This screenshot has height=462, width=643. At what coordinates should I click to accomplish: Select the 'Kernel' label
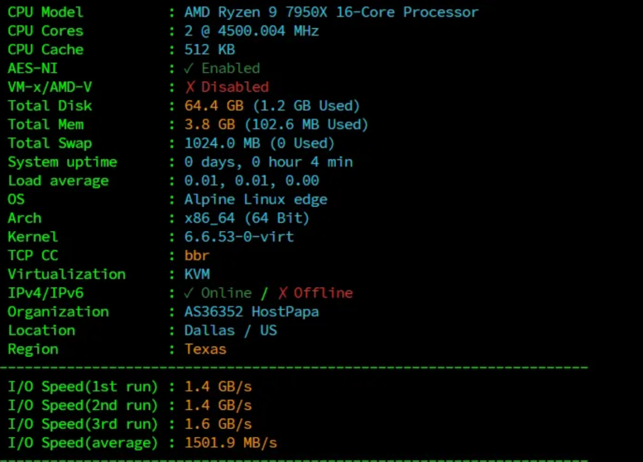click(x=33, y=237)
